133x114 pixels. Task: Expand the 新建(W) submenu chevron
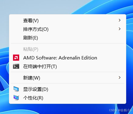pos(119,77)
